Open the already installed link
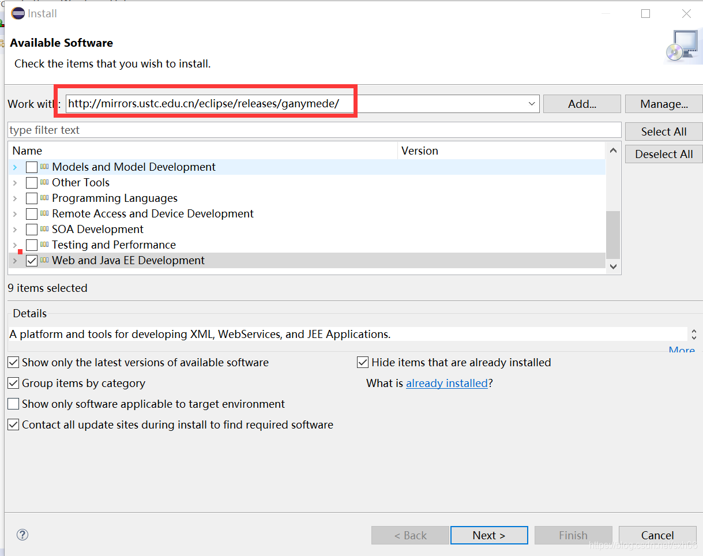Viewport: 703px width, 556px height. [x=447, y=383]
